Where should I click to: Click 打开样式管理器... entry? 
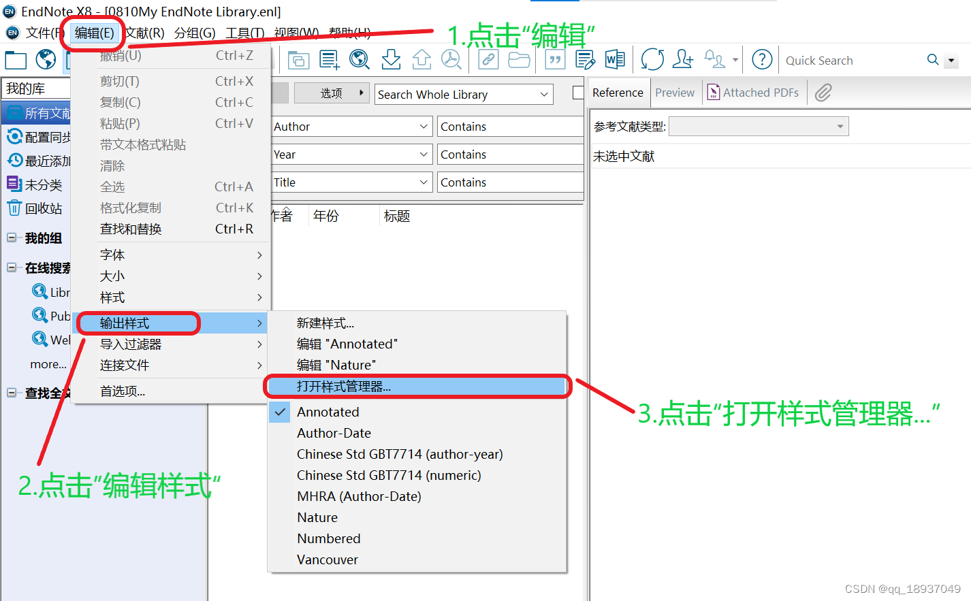417,387
